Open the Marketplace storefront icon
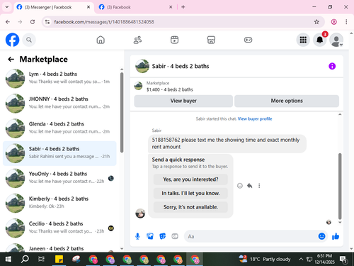 pyautogui.click(x=211, y=40)
